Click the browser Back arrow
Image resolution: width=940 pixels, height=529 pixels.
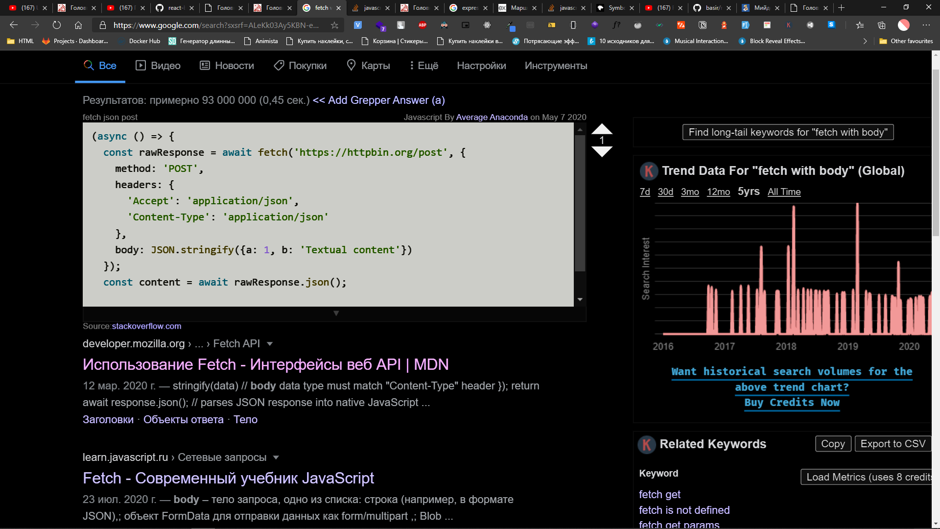(x=14, y=25)
